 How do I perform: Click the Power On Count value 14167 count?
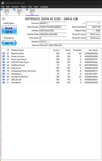click(x=94, y=34)
